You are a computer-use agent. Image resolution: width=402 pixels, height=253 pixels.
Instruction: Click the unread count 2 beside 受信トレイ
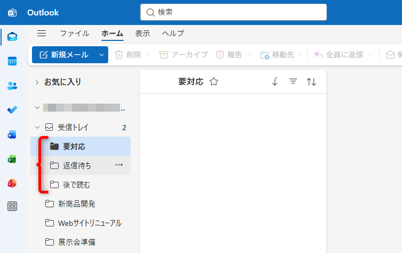(x=124, y=128)
